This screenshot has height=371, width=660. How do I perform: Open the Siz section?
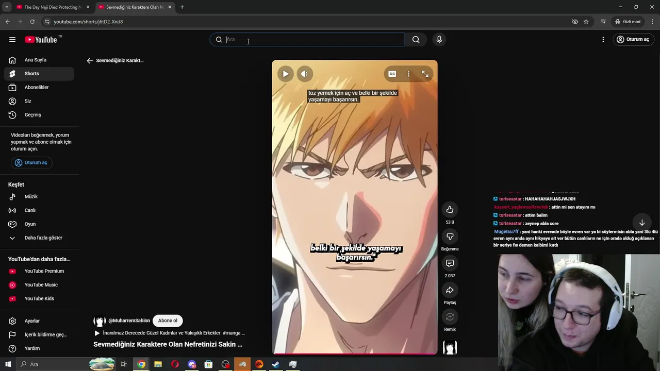[39, 101]
